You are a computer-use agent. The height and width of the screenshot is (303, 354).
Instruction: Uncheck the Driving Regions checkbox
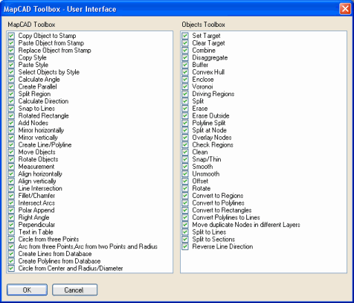(185, 94)
